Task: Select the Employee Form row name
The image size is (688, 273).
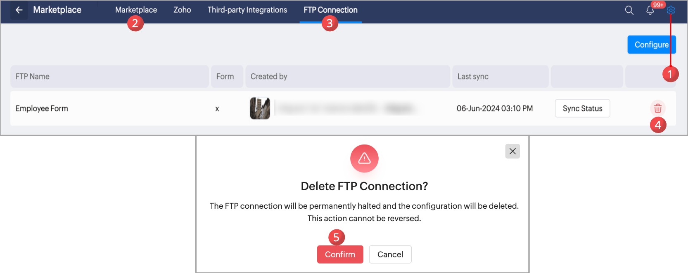Action: coord(42,109)
